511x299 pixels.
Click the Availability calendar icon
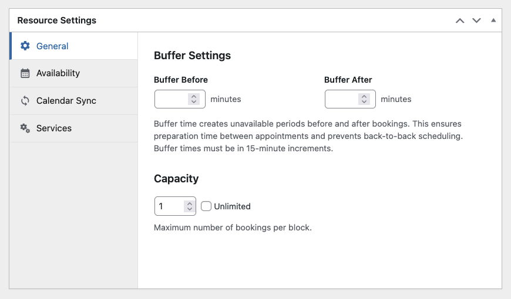point(25,73)
